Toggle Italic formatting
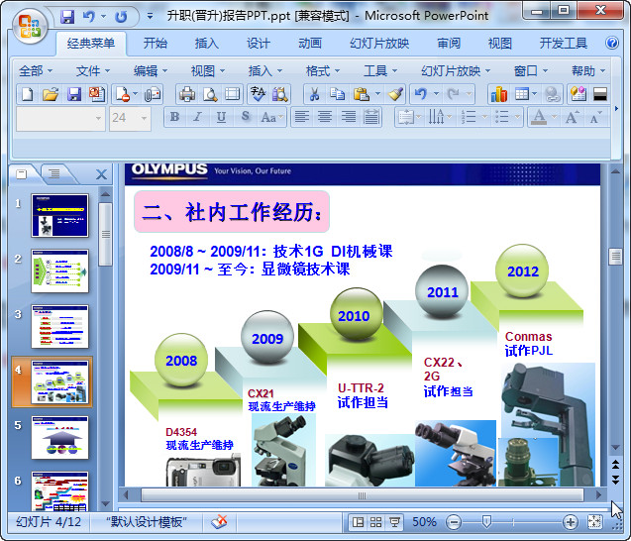Viewport: 631px width, 541px height. pyautogui.click(x=197, y=117)
